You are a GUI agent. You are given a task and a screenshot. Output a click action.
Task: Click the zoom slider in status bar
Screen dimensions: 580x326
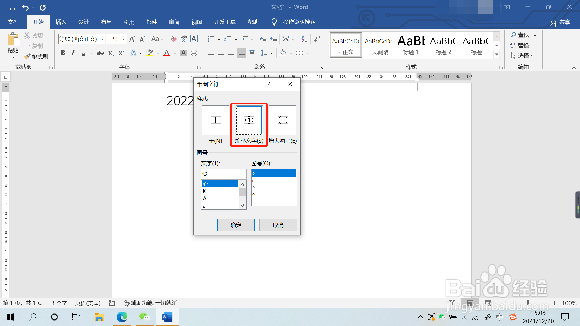tap(528, 303)
